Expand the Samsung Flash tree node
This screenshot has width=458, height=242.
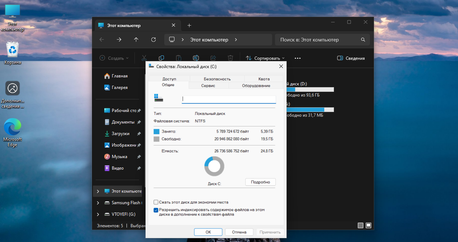tap(98, 203)
